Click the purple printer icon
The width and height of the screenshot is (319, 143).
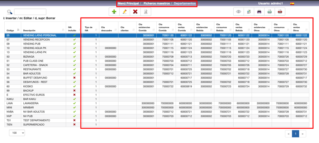tap(259, 12)
